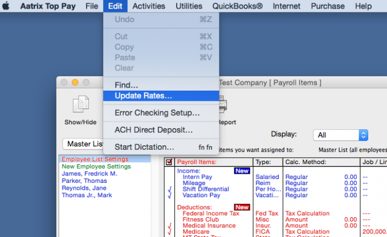Select the Federal Income Tax payroll item
The height and width of the screenshot is (237, 387).
point(211,213)
